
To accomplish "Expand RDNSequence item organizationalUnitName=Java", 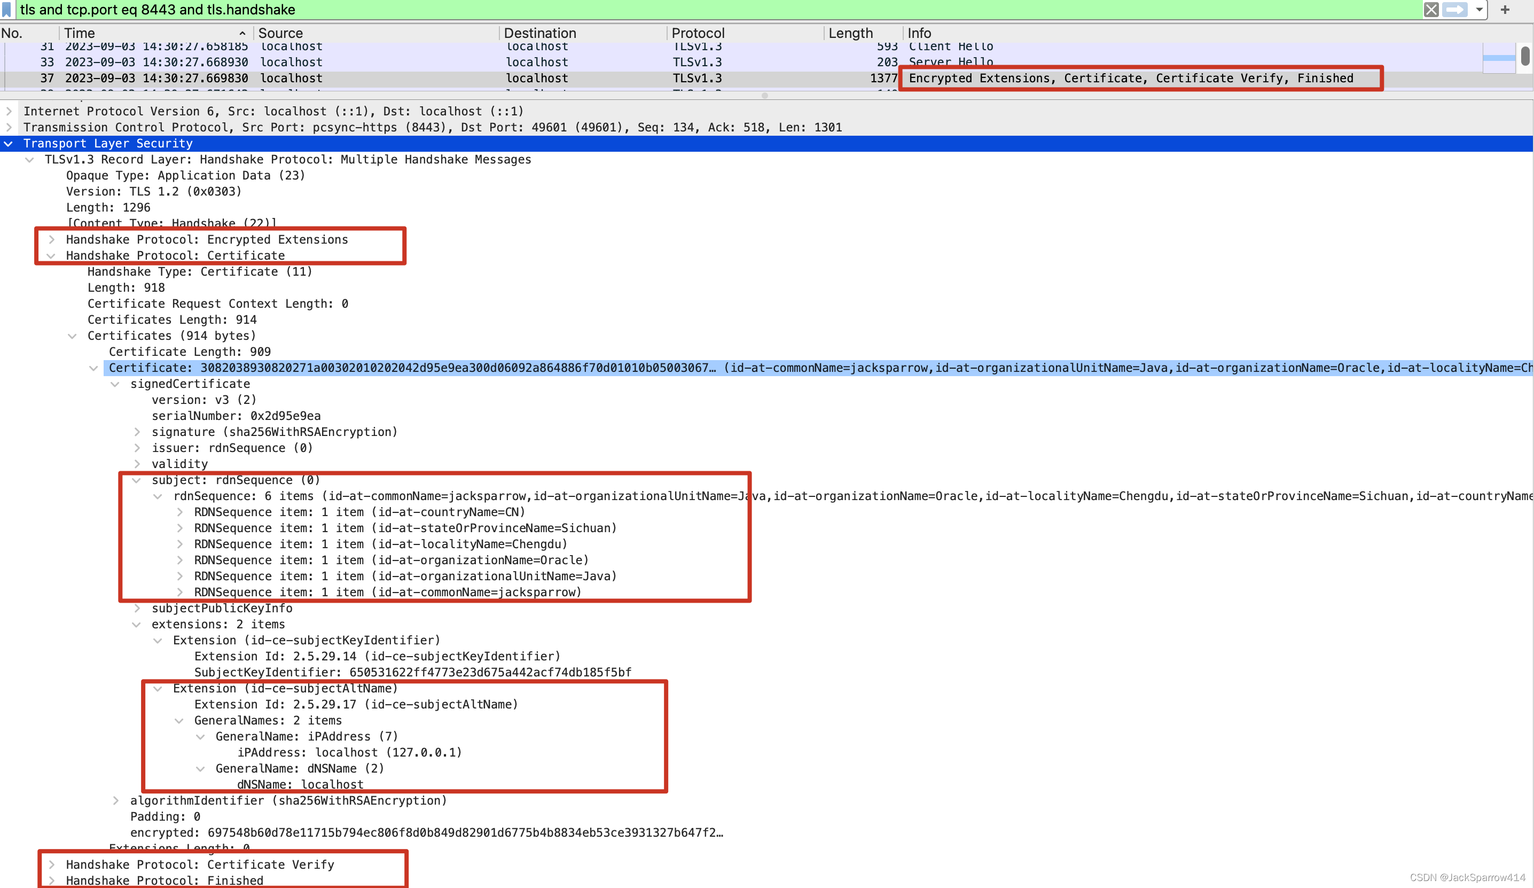I will [180, 576].
